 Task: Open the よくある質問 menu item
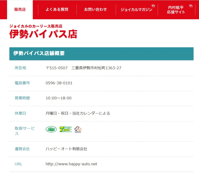pyautogui.click(x=57, y=9)
